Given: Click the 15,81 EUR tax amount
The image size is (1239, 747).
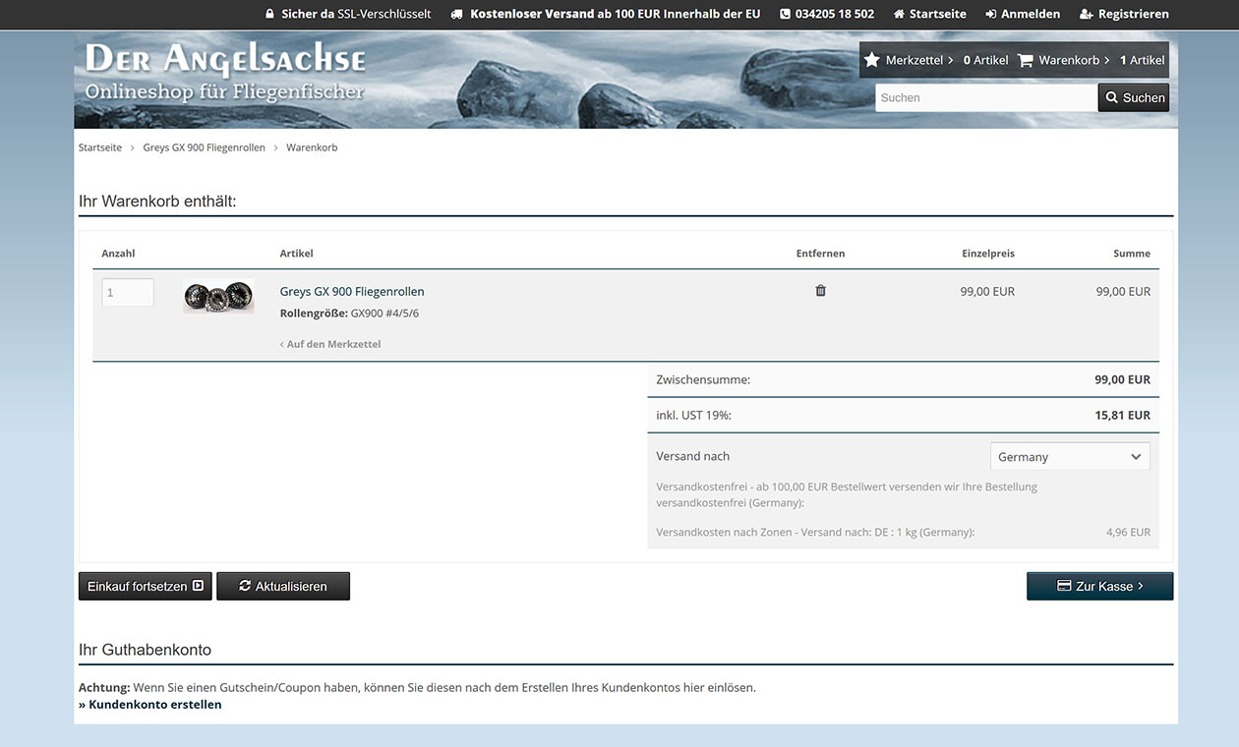Looking at the screenshot, I should 1122,416.
